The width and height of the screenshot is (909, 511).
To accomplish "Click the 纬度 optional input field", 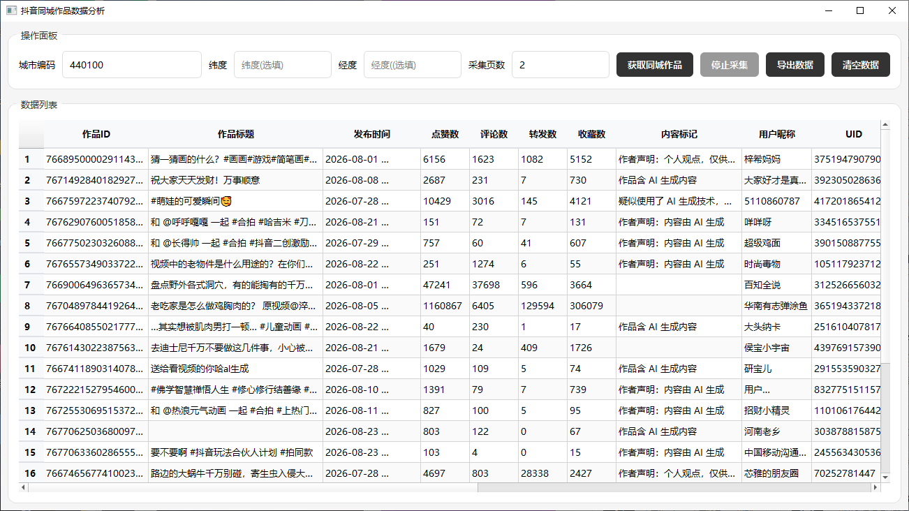I will (x=283, y=65).
